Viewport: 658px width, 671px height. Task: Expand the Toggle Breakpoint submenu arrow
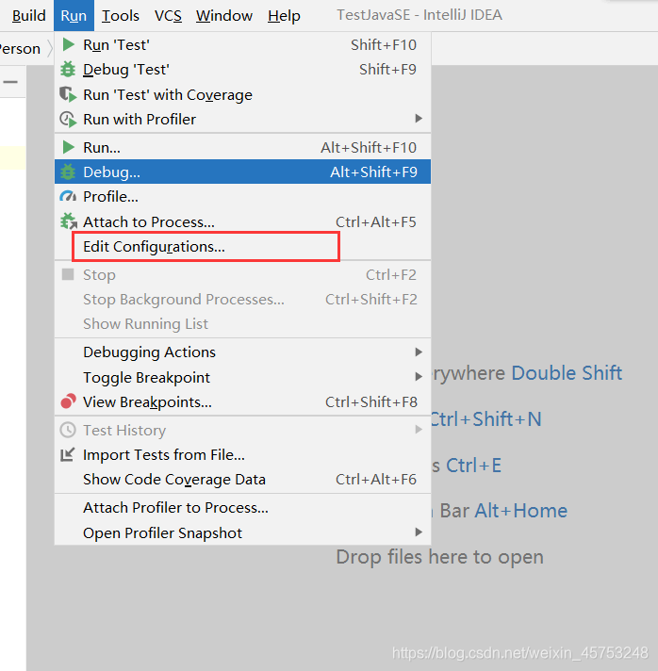tap(419, 377)
